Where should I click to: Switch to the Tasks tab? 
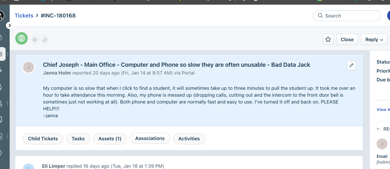[x=78, y=139]
